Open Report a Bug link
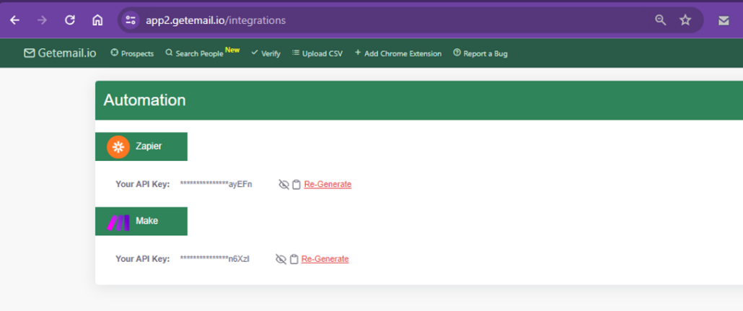 (480, 53)
